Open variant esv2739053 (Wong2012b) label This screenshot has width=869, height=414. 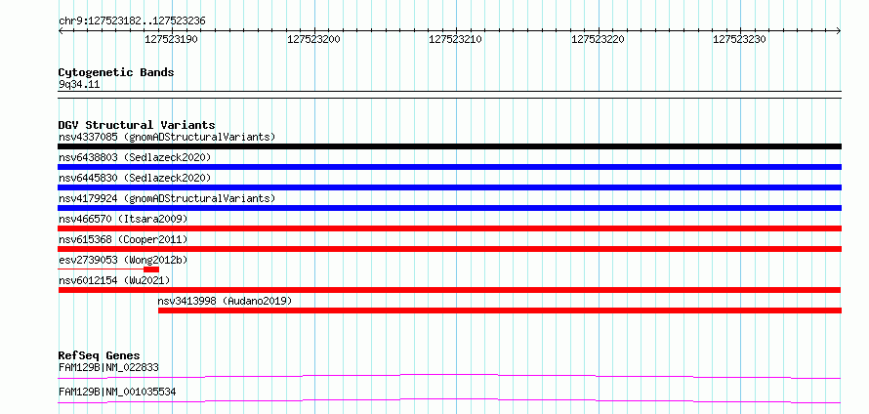pos(123,260)
